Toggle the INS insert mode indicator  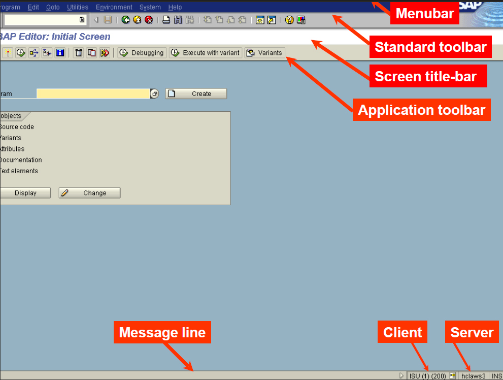coord(496,376)
